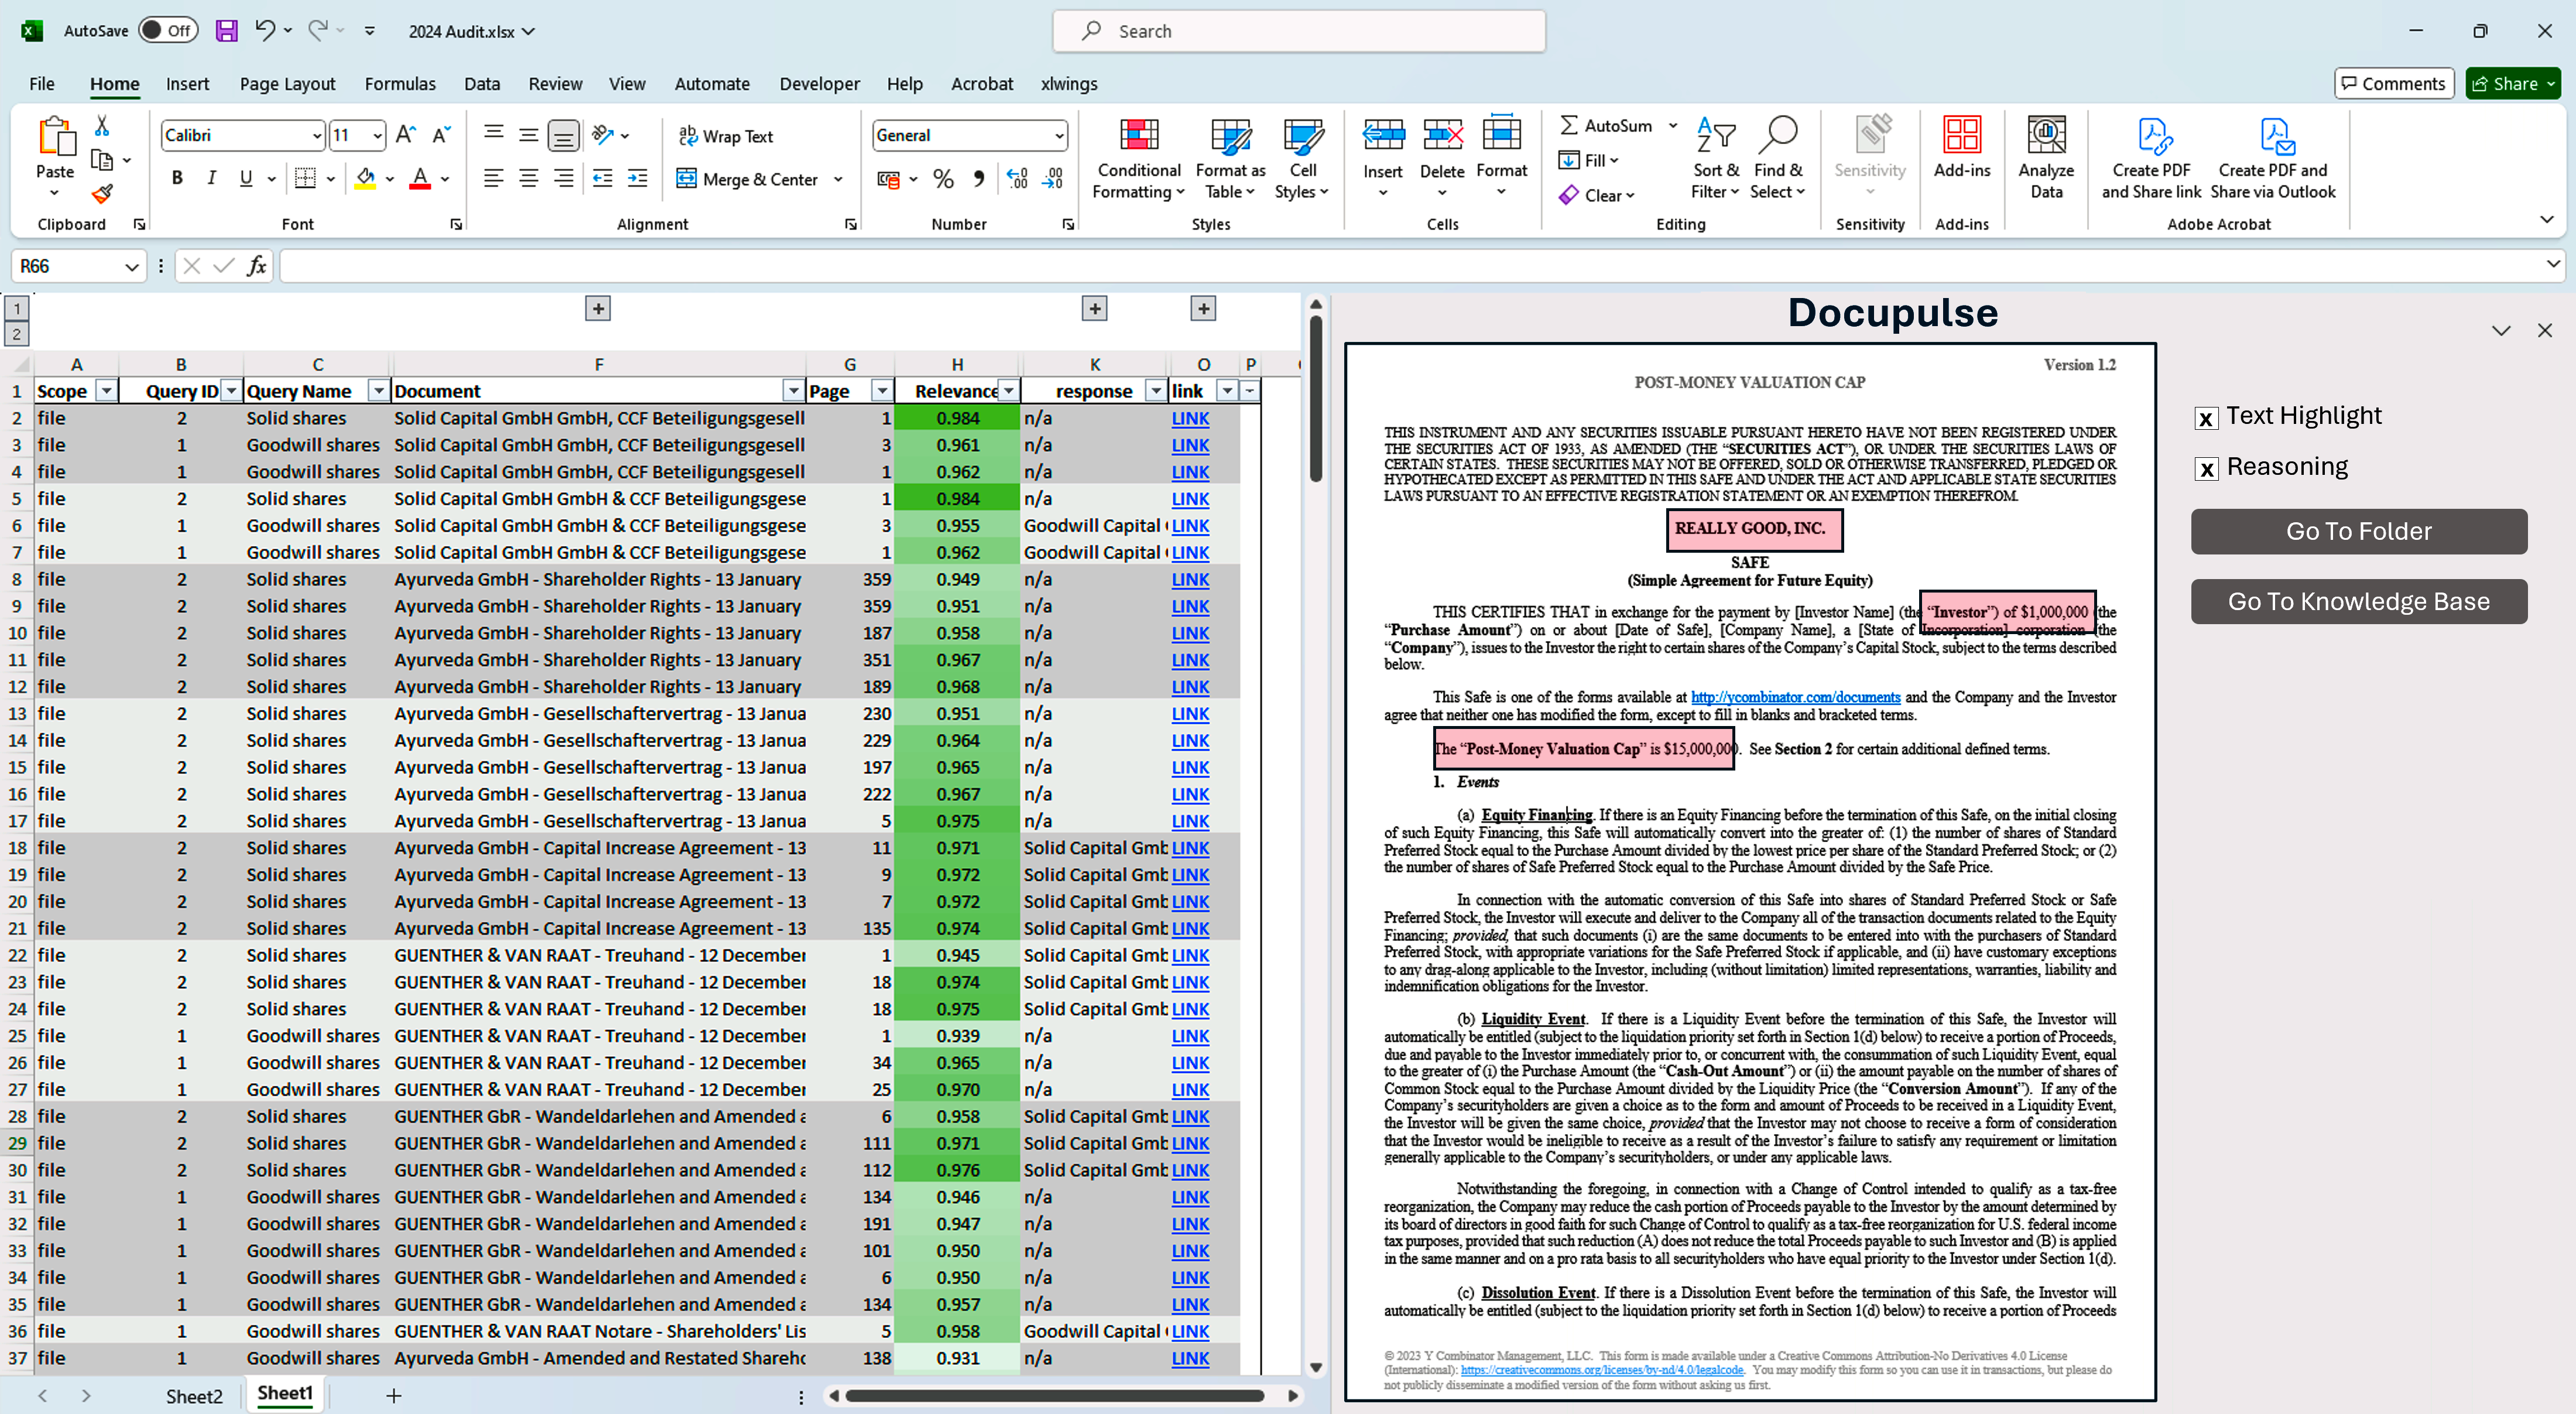The image size is (2576, 1414).
Task: Click the Insert Function fx icon
Action: tap(257, 266)
